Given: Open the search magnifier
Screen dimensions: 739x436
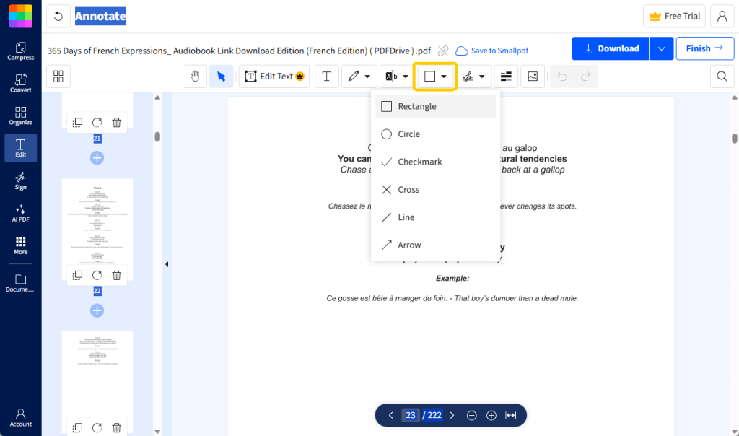Looking at the screenshot, I should click(722, 76).
